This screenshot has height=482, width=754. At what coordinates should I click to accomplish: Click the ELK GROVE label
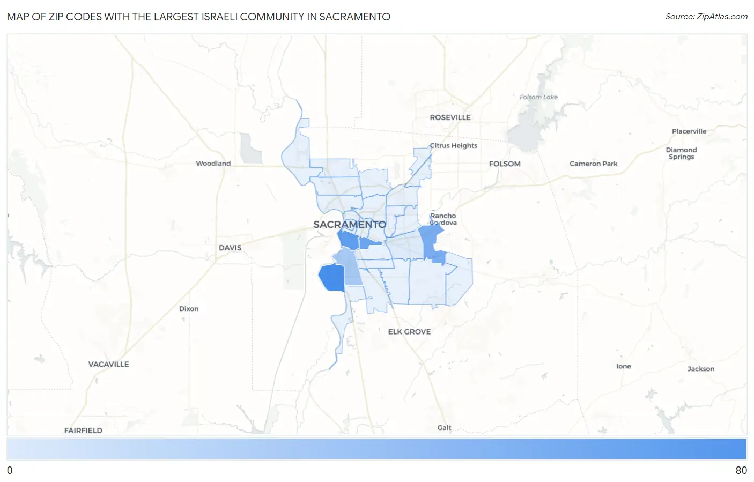click(x=409, y=332)
